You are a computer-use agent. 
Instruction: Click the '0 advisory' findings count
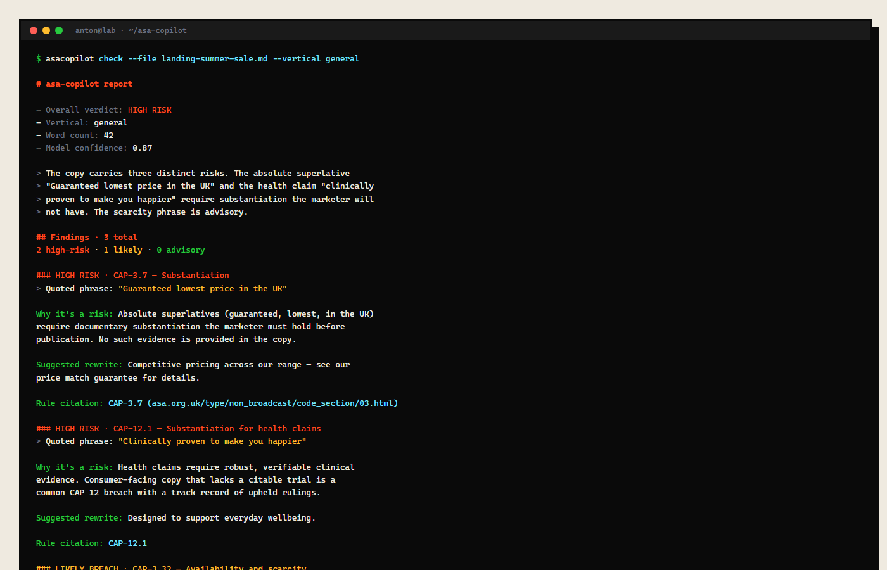[181, 250]
